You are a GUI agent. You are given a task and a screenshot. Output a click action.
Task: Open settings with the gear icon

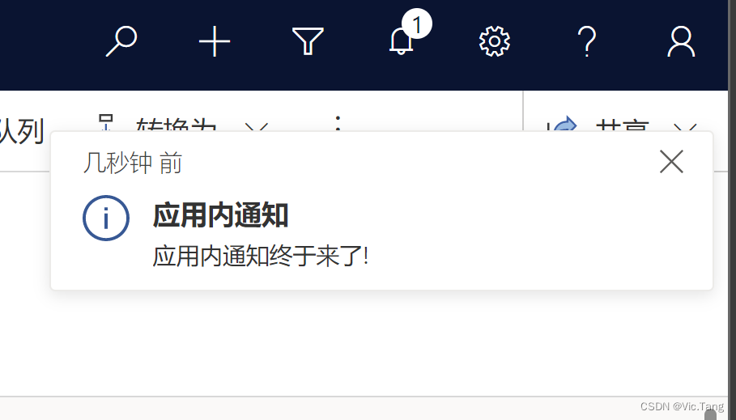click(494, 42)
